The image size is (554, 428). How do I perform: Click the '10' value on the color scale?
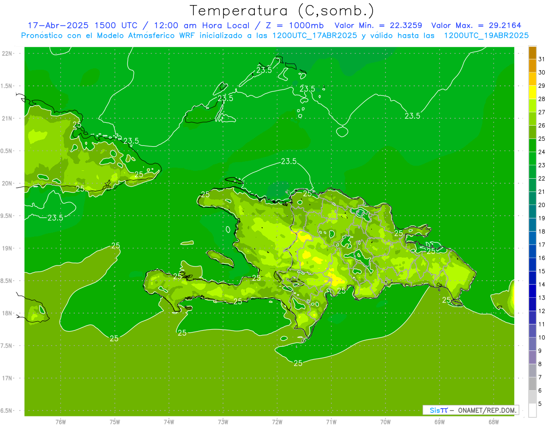[542, 338]
